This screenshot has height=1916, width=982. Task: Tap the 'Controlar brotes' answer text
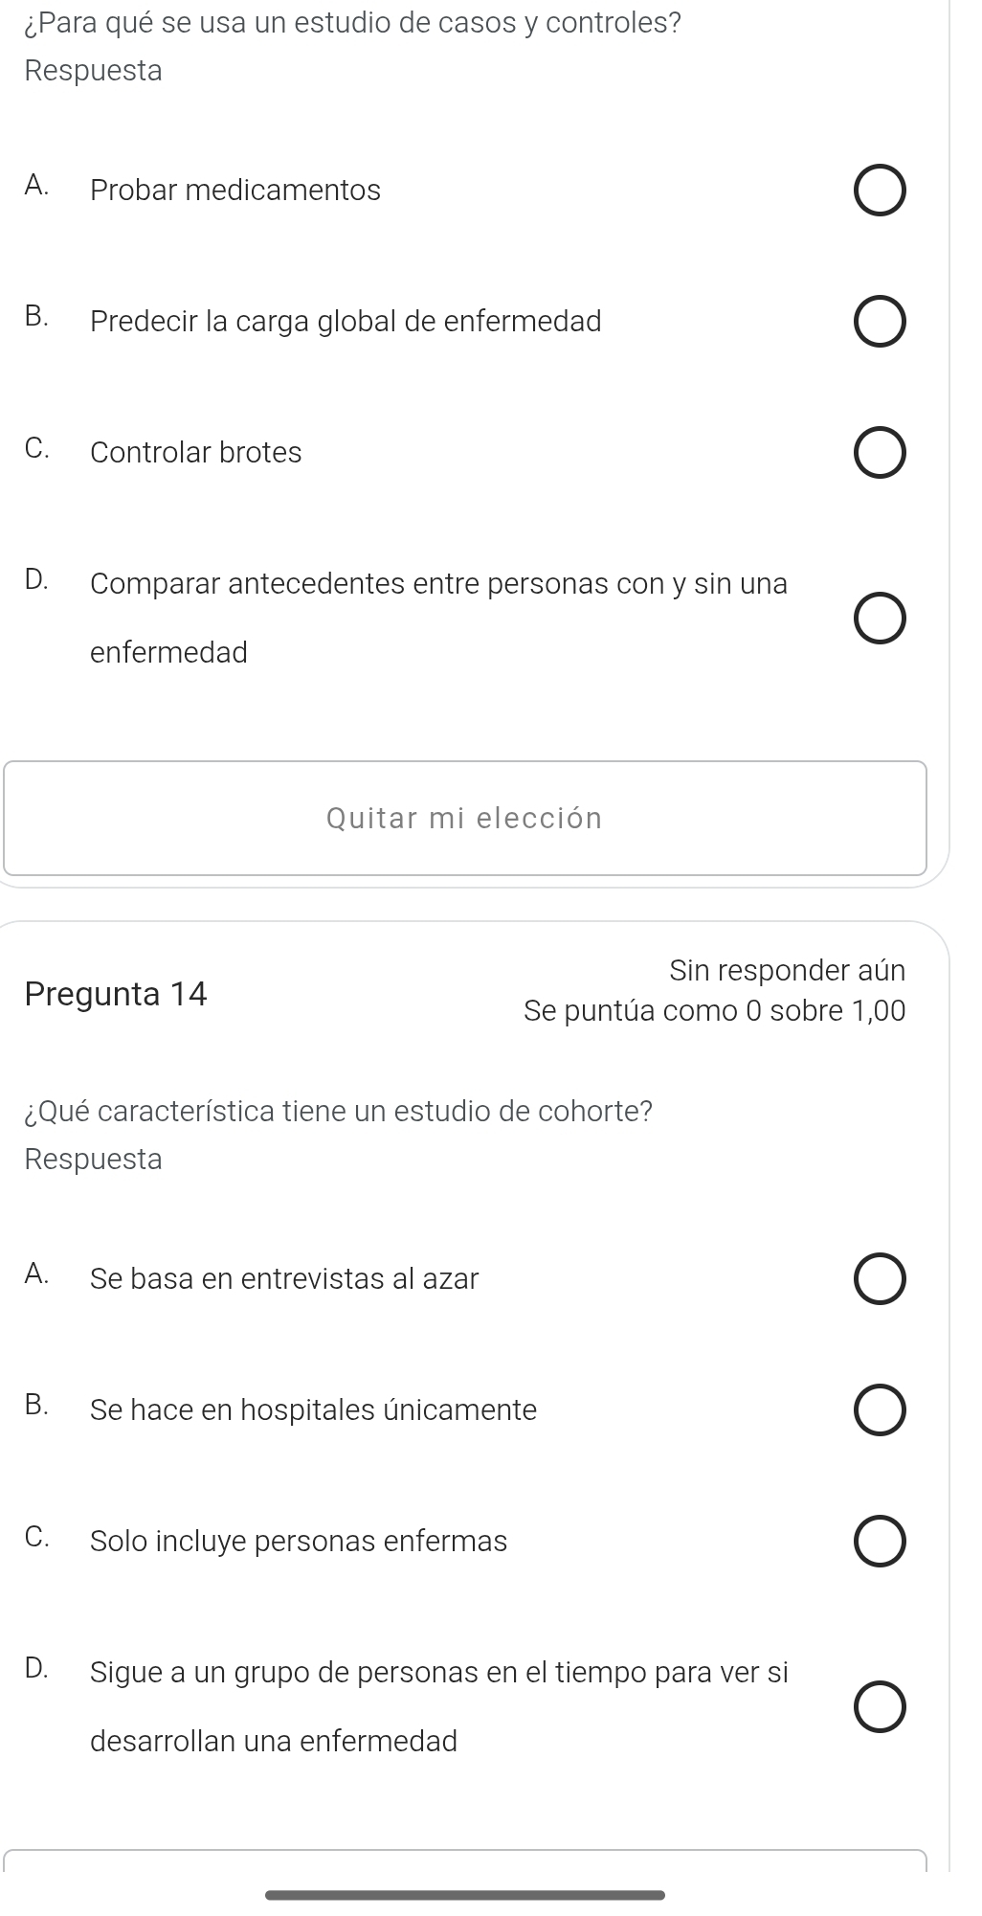(x=196, y=453)
